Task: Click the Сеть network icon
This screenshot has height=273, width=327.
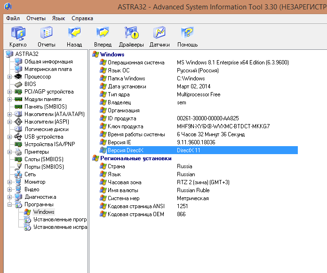Action: (x=18, y=174)
